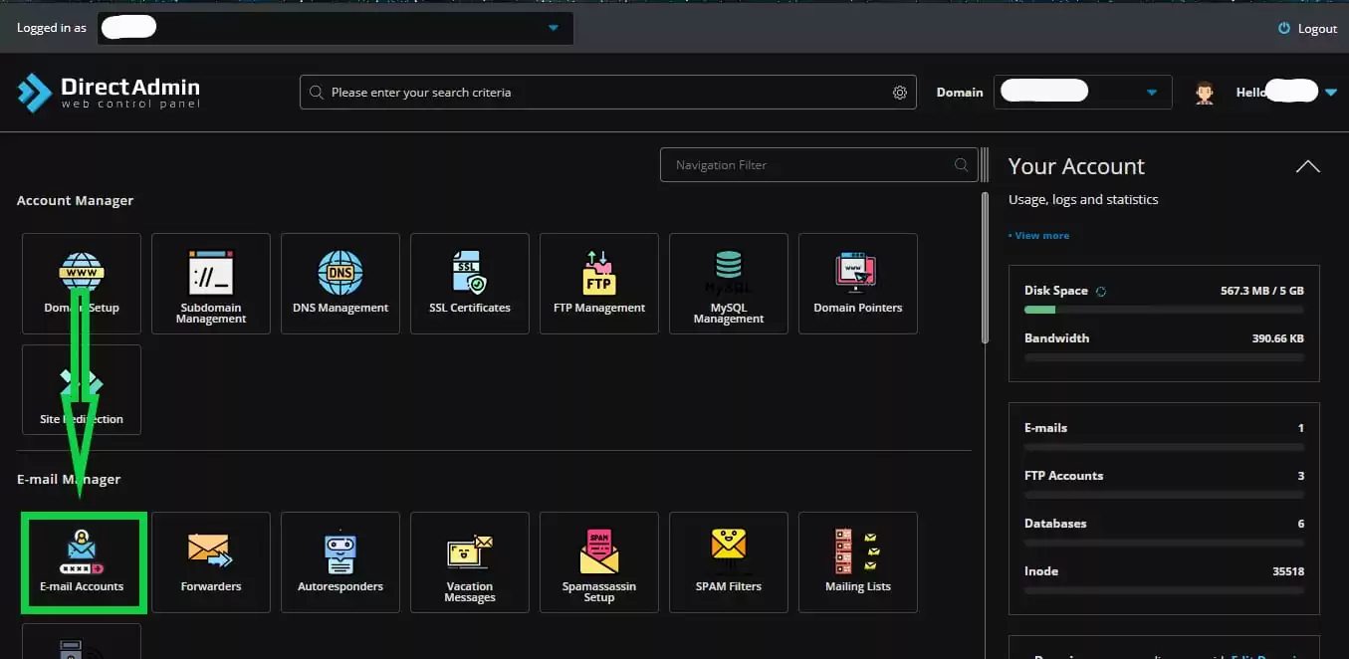Click the 567.3 MB / 5 GB value

tap(1261, 291)
